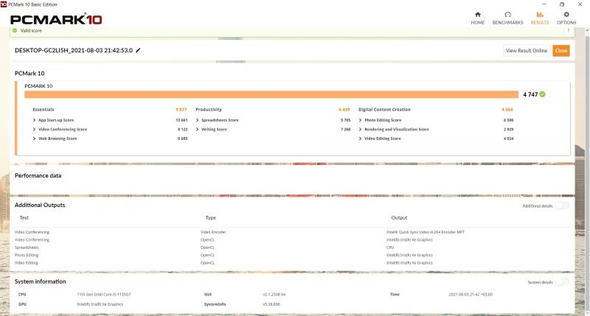Select the Essentials heading

(x=44, y=110)
